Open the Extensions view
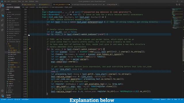This screenshot has width=184, height=103. [x=2, y=25]
